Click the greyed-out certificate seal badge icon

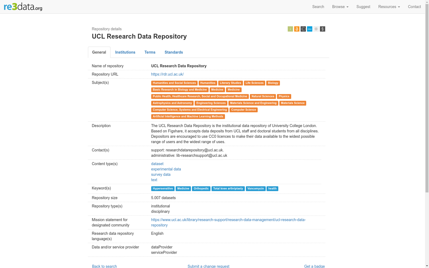pyautogui.click(x=316, y=29)
